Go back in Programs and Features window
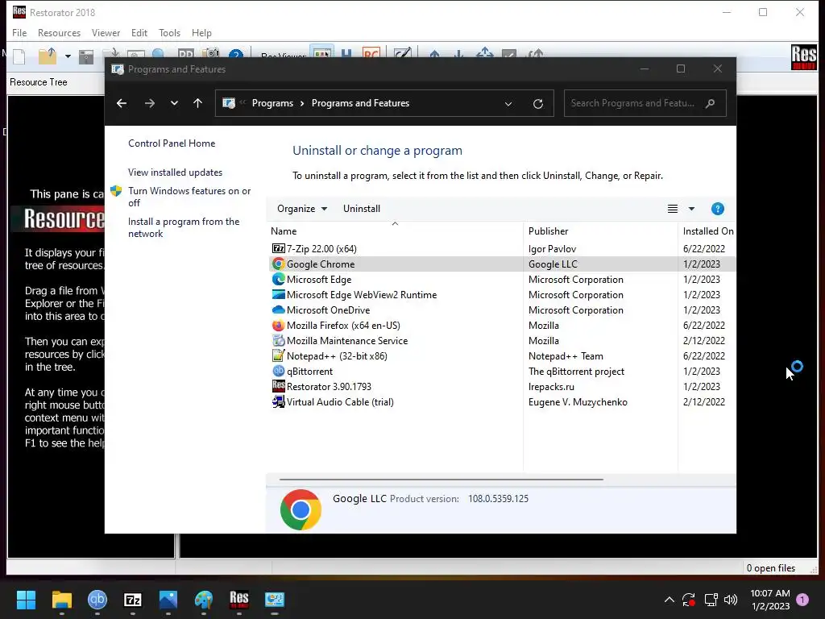825x619 pixels. point(122,103)
